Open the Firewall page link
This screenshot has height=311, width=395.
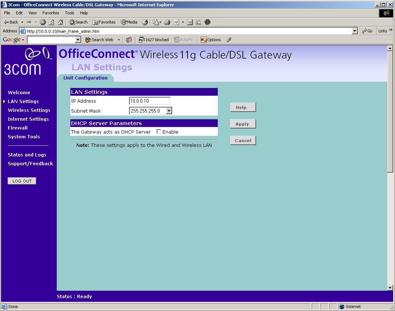pos(18,128)
